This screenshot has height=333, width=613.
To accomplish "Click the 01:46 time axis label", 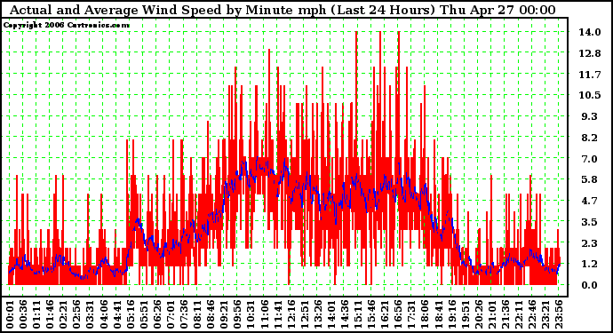I will pos(50,314).
